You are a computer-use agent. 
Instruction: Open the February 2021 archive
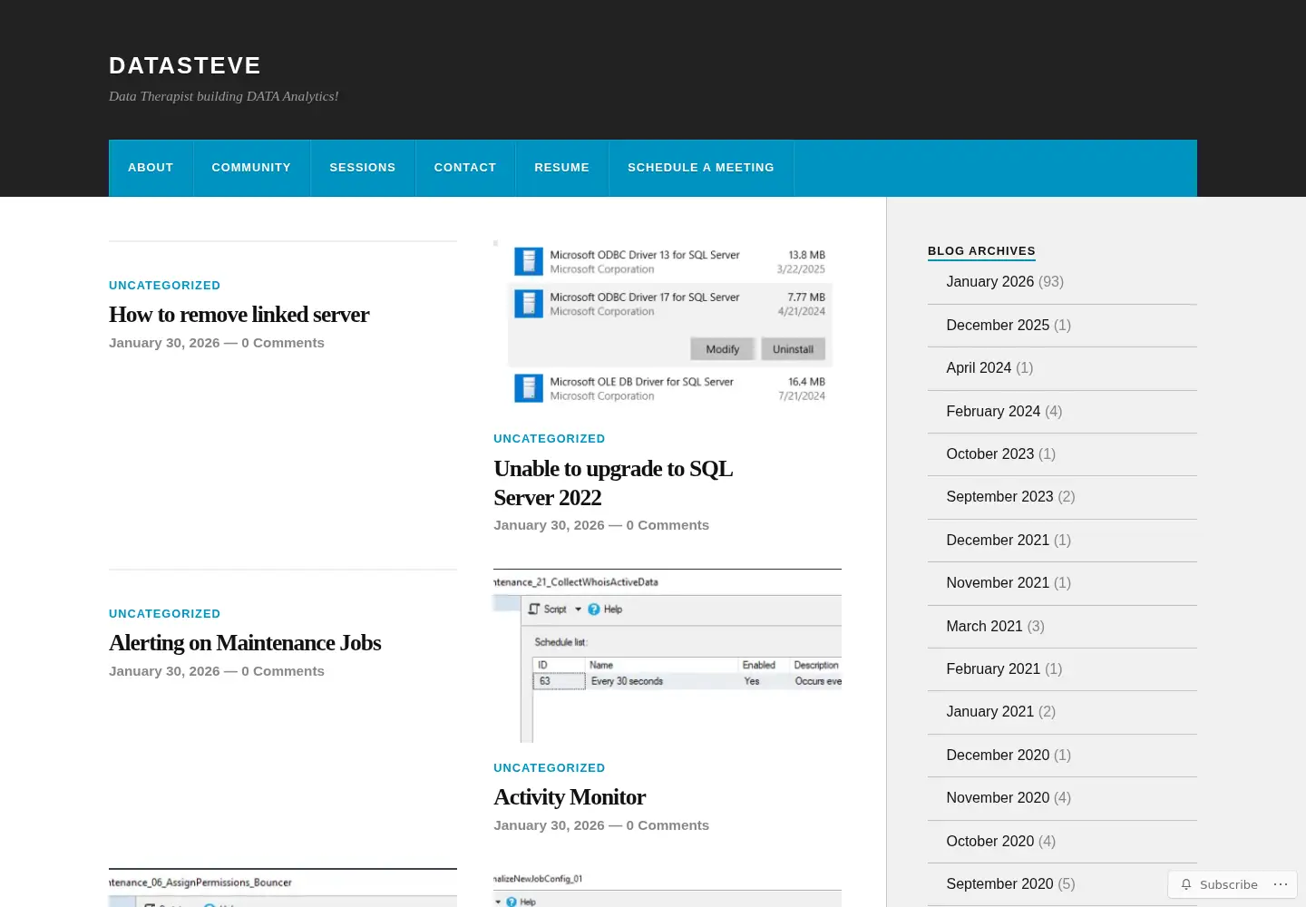point(993,669)
